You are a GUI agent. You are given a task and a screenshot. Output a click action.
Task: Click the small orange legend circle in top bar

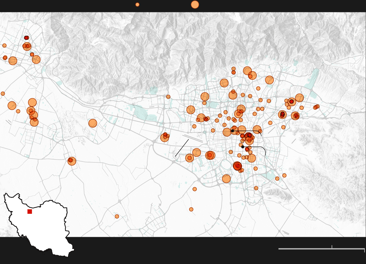137,4
